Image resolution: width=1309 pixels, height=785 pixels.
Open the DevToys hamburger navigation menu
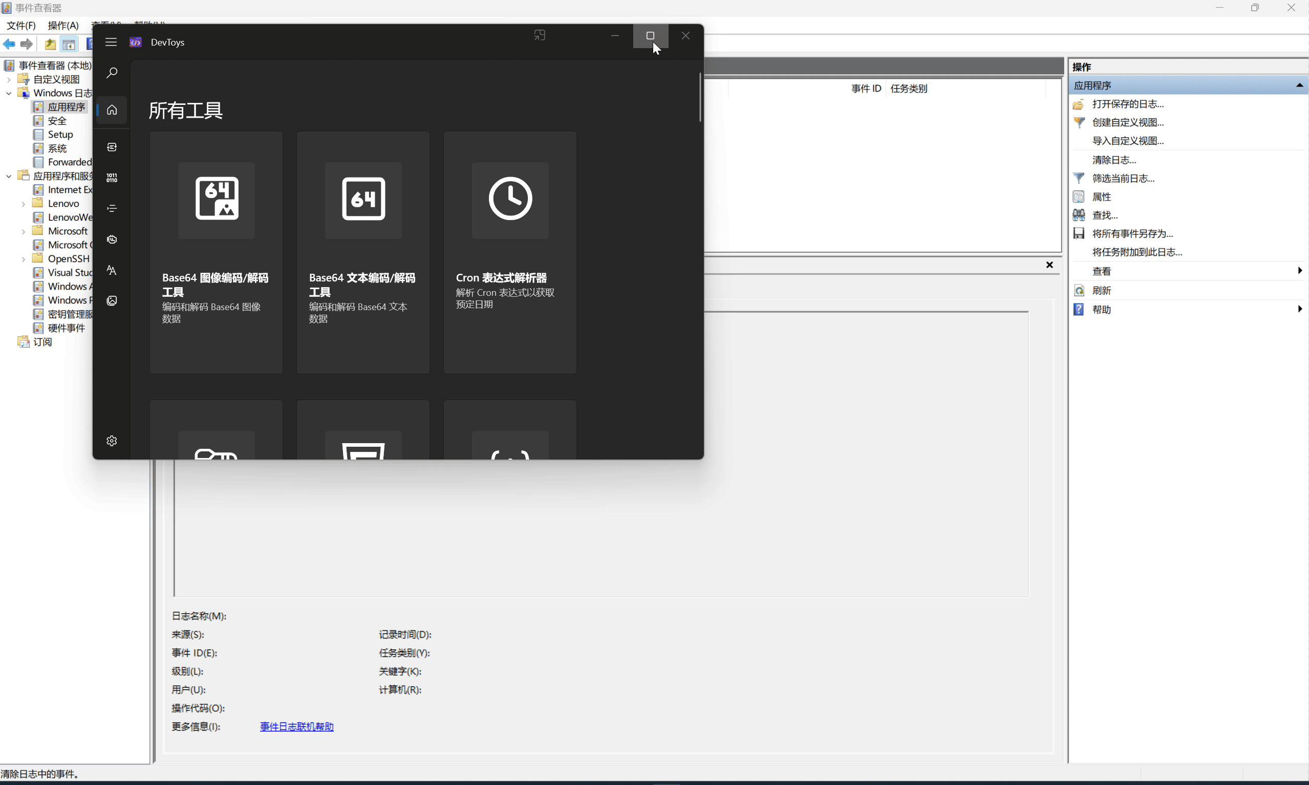click(111, 42)
